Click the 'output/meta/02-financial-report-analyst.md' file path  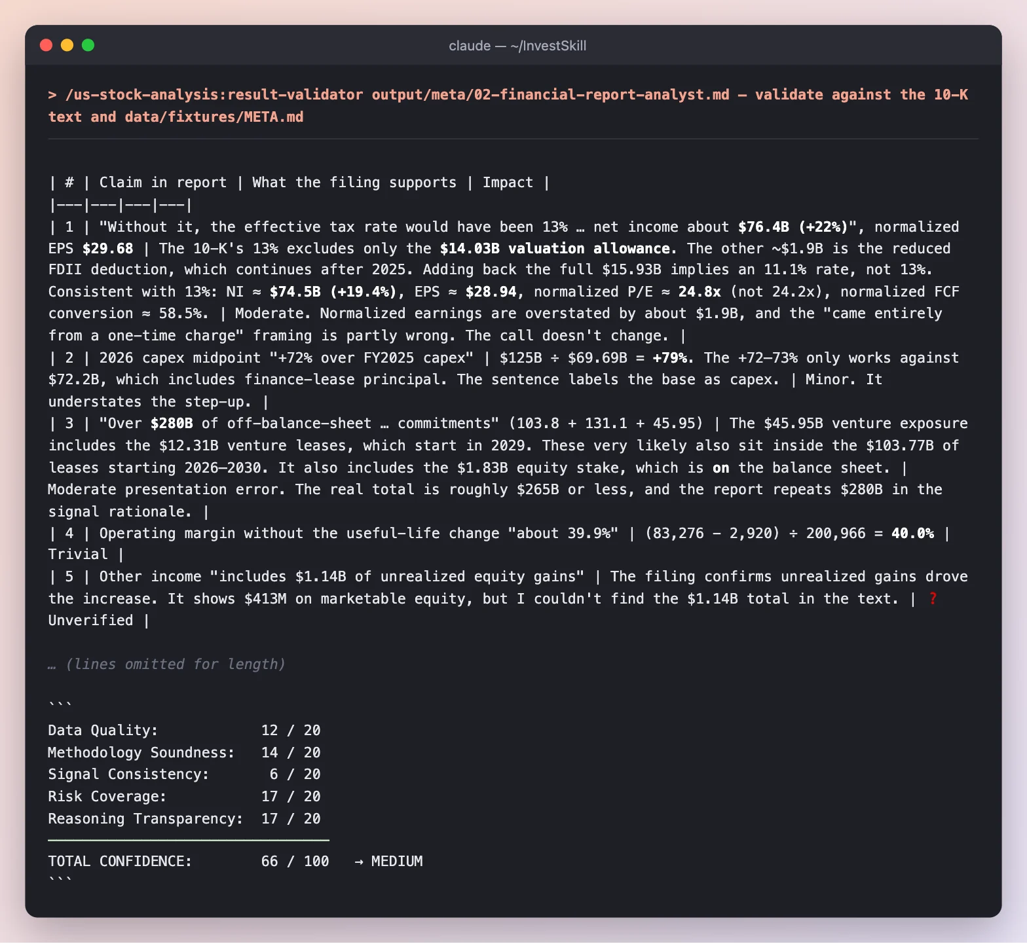pos(551,95)
